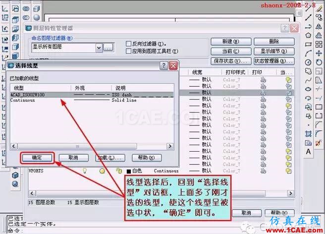
Task: Click the linetype list right scroll arrow
Action: click(170, 146)
